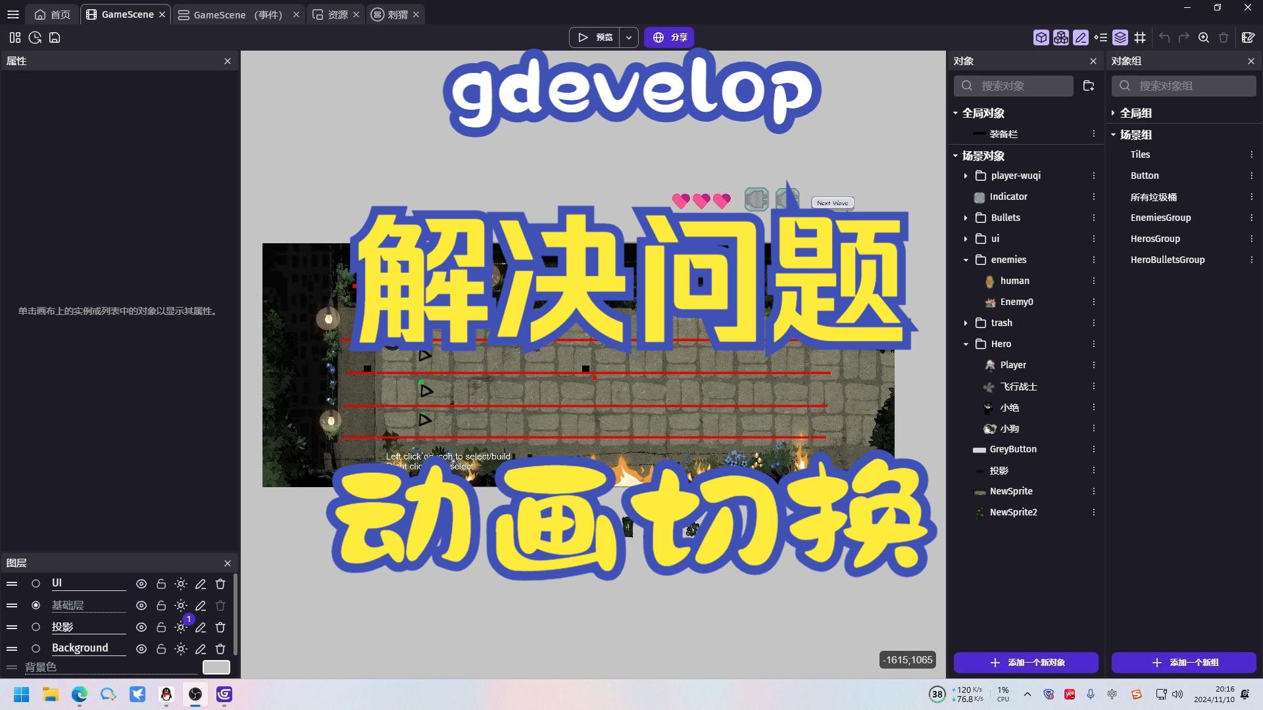Open the 资源 assets tab
This screenshot has height=710, width=1263.
(x=337, y=14)
